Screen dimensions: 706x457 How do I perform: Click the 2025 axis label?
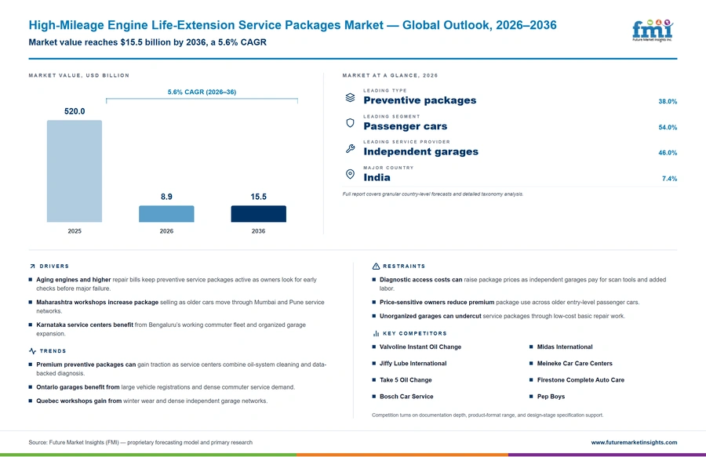tap(75, 231)
